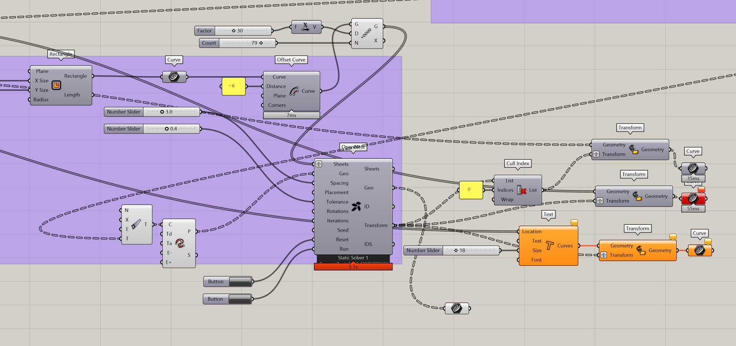Image resolution: width=736 pixels, height=346 pixels.
Task: Click the Offset Curve Distance input
Action: click(276, 86)
